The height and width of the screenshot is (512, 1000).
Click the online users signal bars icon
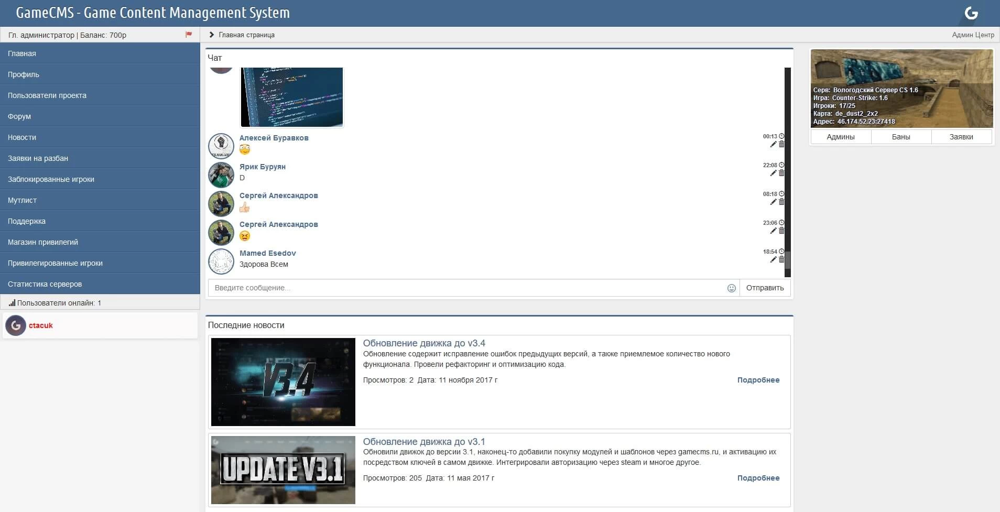point(12,303)
